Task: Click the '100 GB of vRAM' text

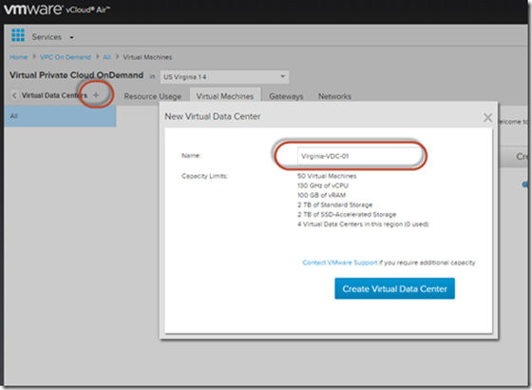Action: [x=321, y=195]
